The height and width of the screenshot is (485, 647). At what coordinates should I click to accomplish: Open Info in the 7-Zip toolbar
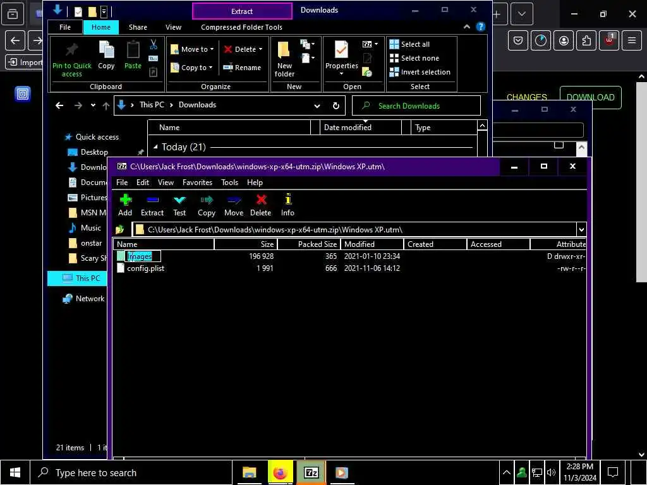[287, 205]
